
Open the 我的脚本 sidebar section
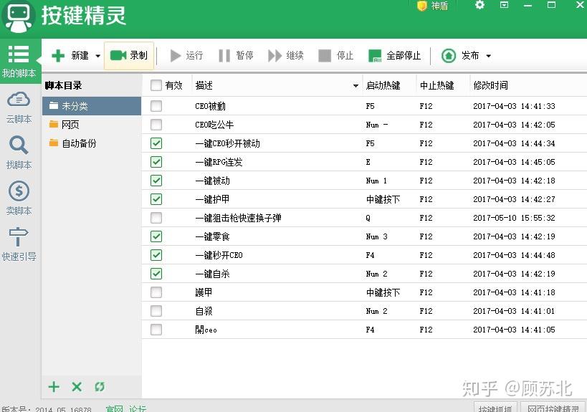click(x=19, y=61)
